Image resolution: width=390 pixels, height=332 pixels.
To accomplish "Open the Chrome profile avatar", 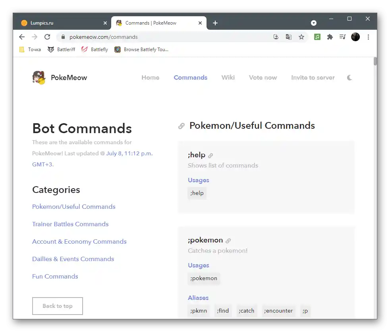I will click(x=355, y=37).
